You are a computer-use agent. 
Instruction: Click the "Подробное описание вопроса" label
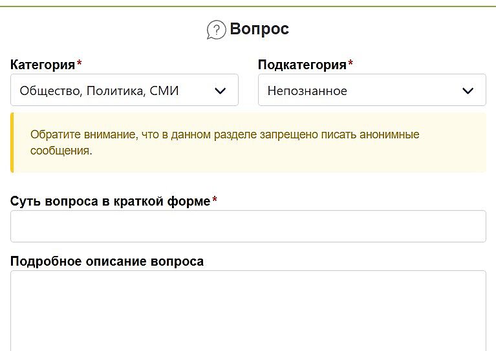107,261
